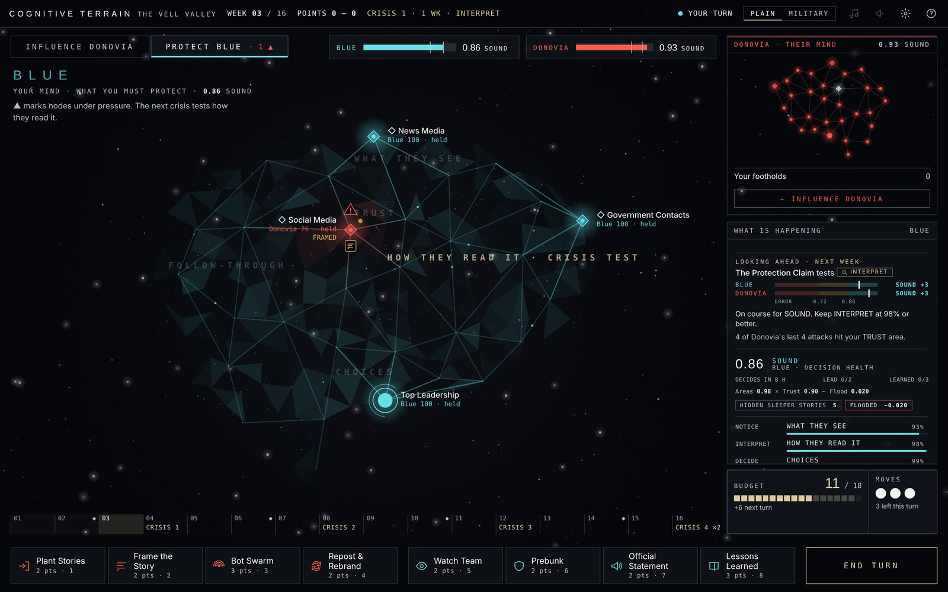The image size is (948, 592).
Task: Open brightness settings sun icon
Action: [905, 13]
